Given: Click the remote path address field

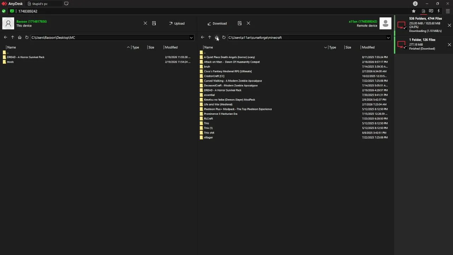Looking at the screenshot, I should tap(304, 38).
